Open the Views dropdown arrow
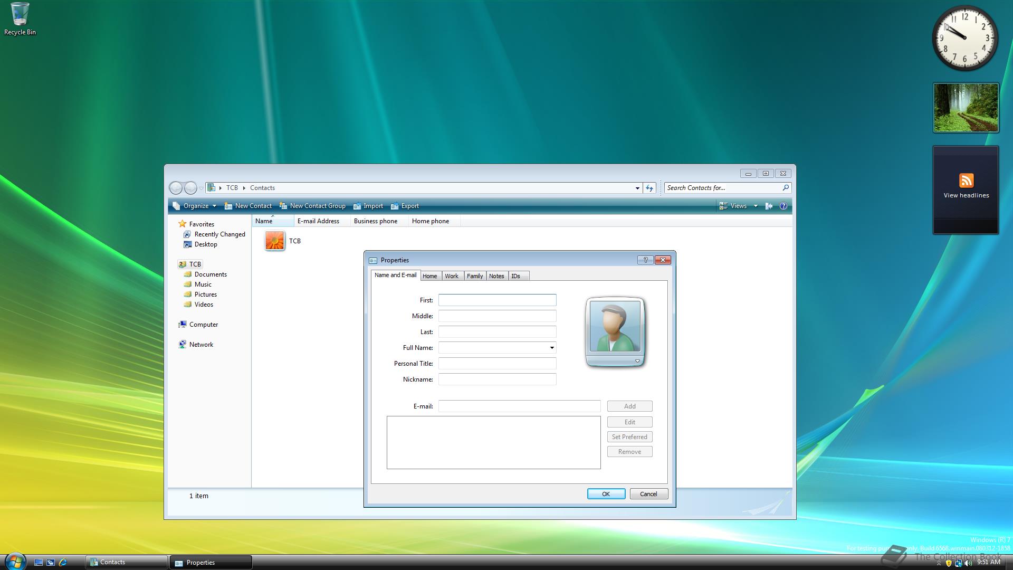Screen dimensions: 1013x570 pyautogui.click(x=756, y=206)
